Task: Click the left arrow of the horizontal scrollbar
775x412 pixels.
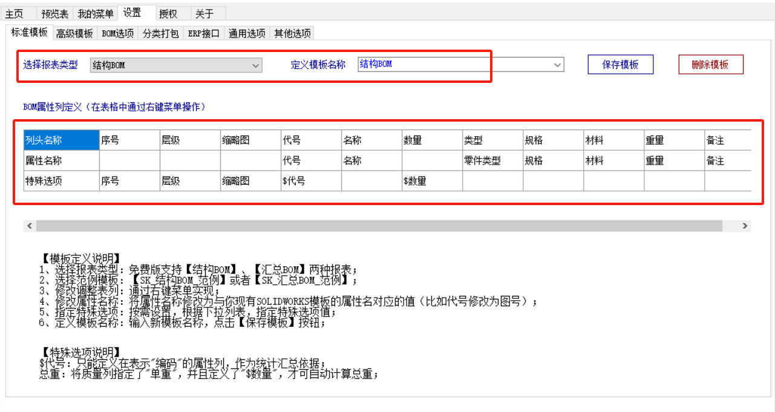Action: pyautogui.click(x=30, y=225)
